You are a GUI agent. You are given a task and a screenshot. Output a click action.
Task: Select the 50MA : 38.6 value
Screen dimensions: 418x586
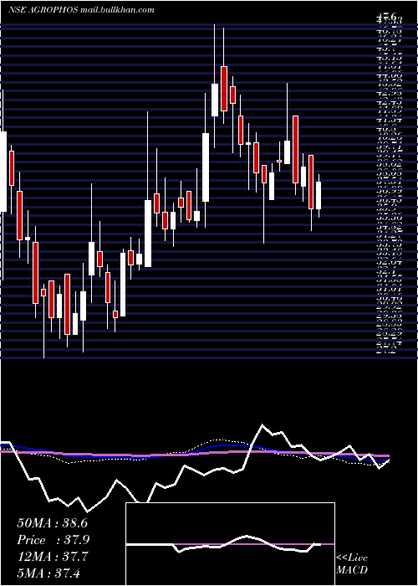coord(52,523)
